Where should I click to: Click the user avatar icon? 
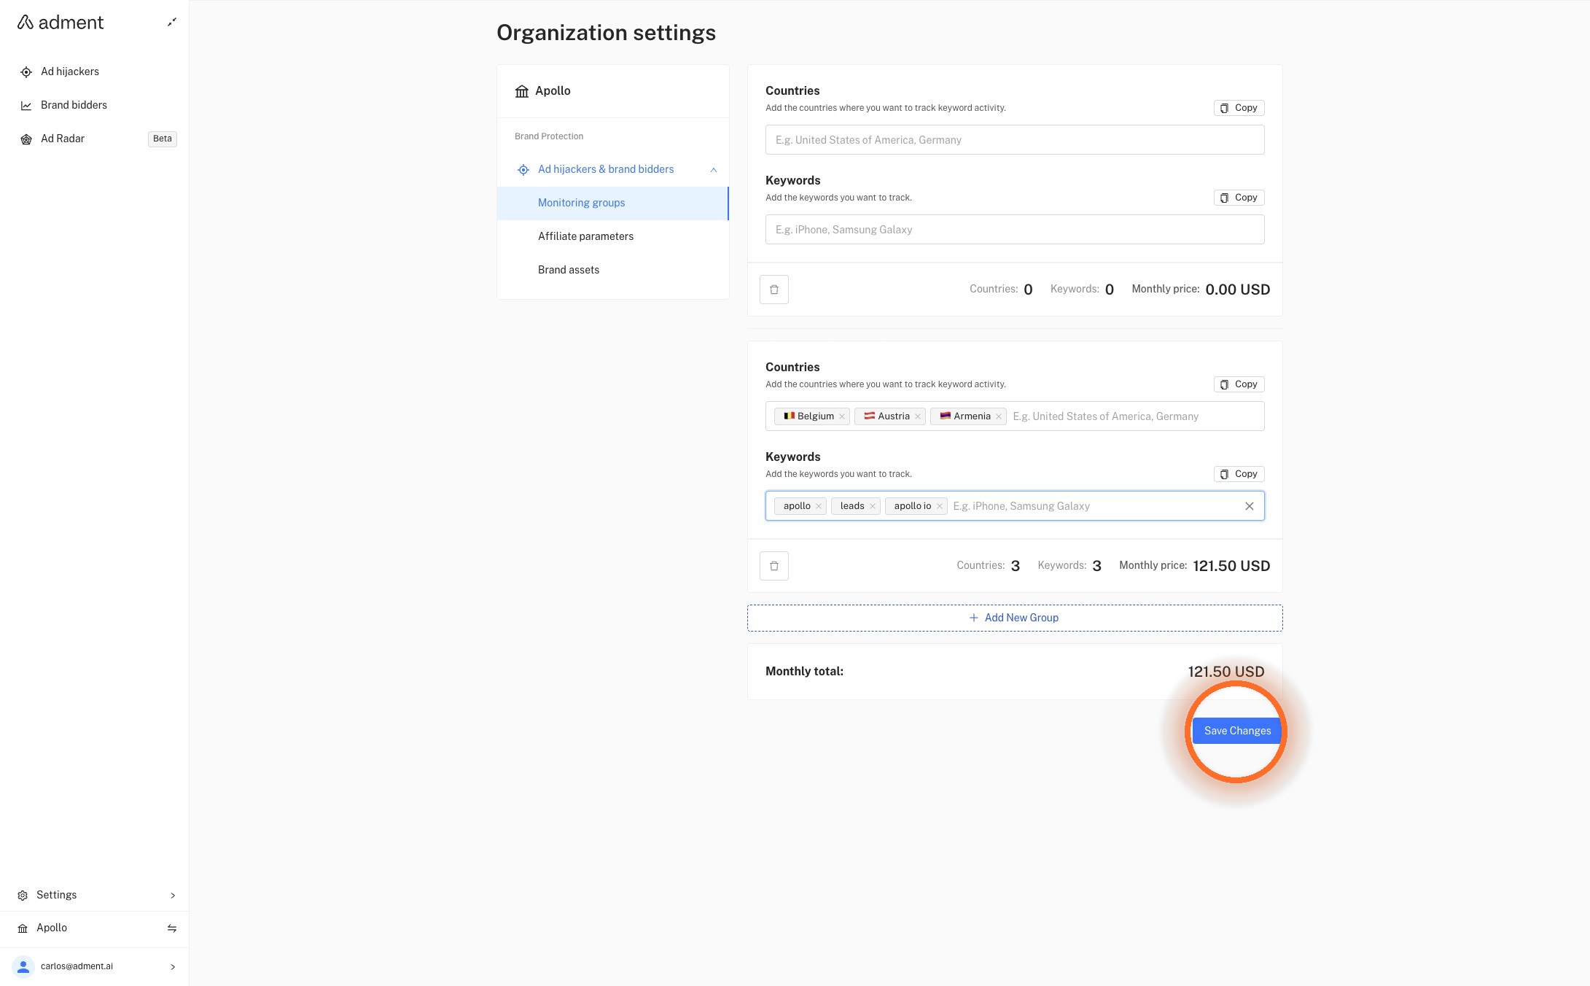click(23, 966)
